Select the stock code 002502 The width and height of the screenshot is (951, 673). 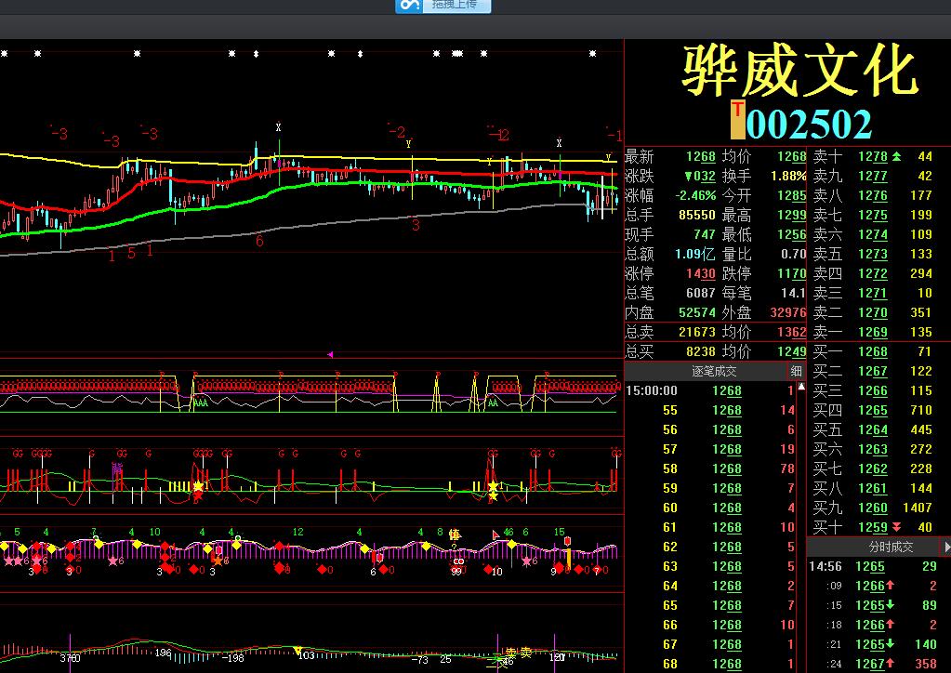click(809, 125)
